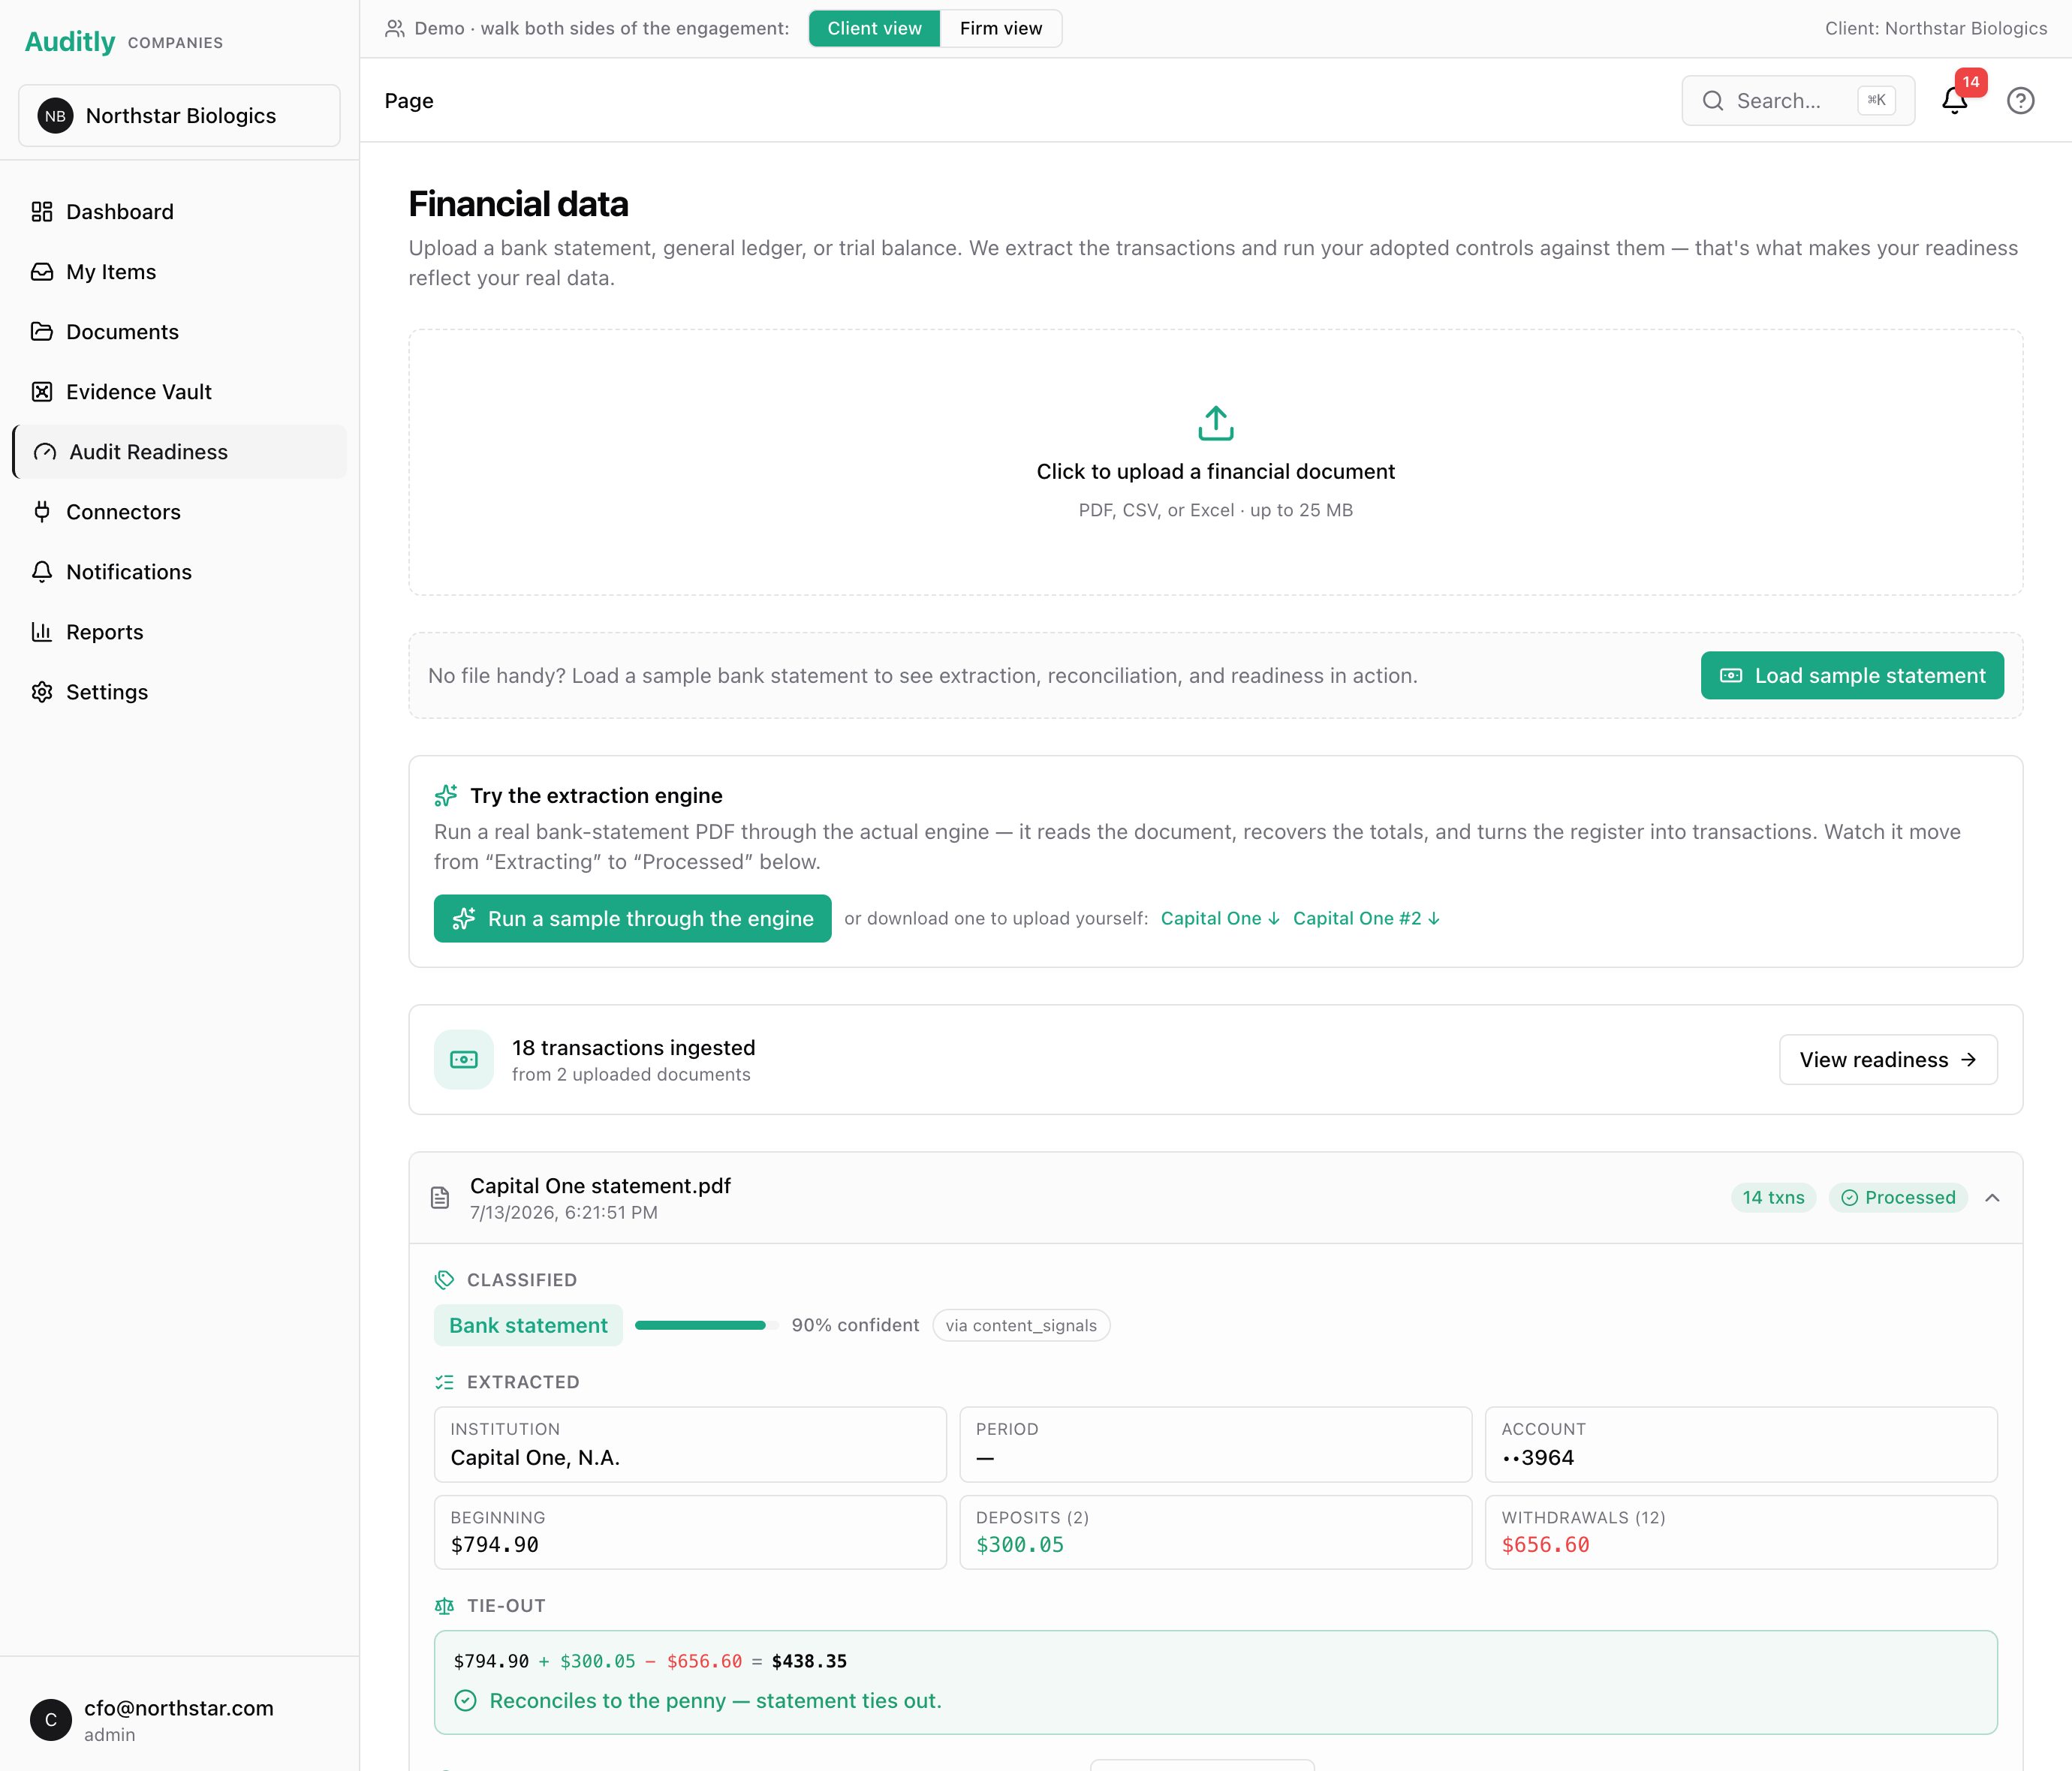This screenshot has width=2072, height=1771.
Task: Click the Search field
Action: [1798, 101]
